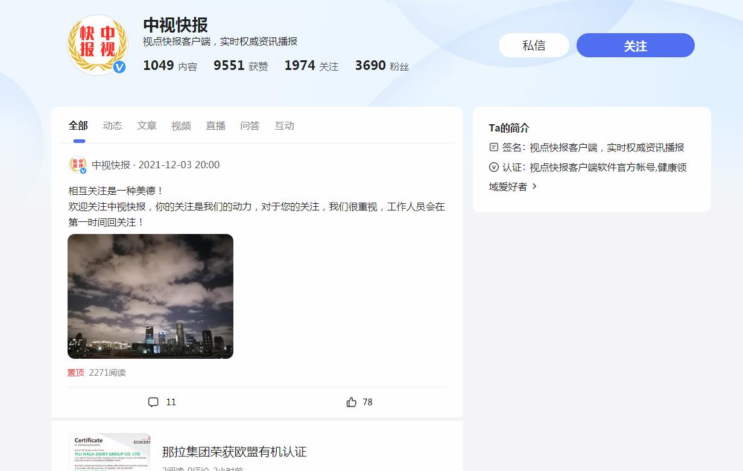This screenshot has width=743, height=471.
Task: Go to the 问答 tab
Action: 250,125
